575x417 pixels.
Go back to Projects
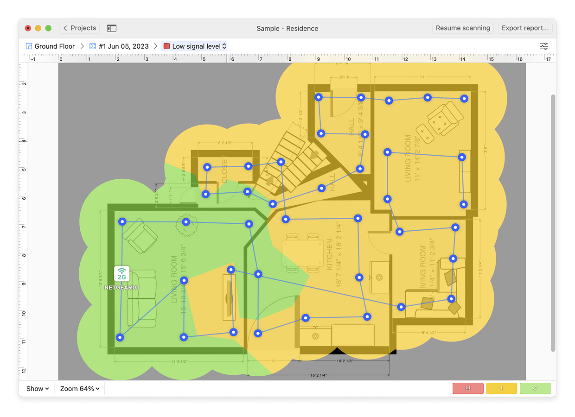[x=79, y=28]
